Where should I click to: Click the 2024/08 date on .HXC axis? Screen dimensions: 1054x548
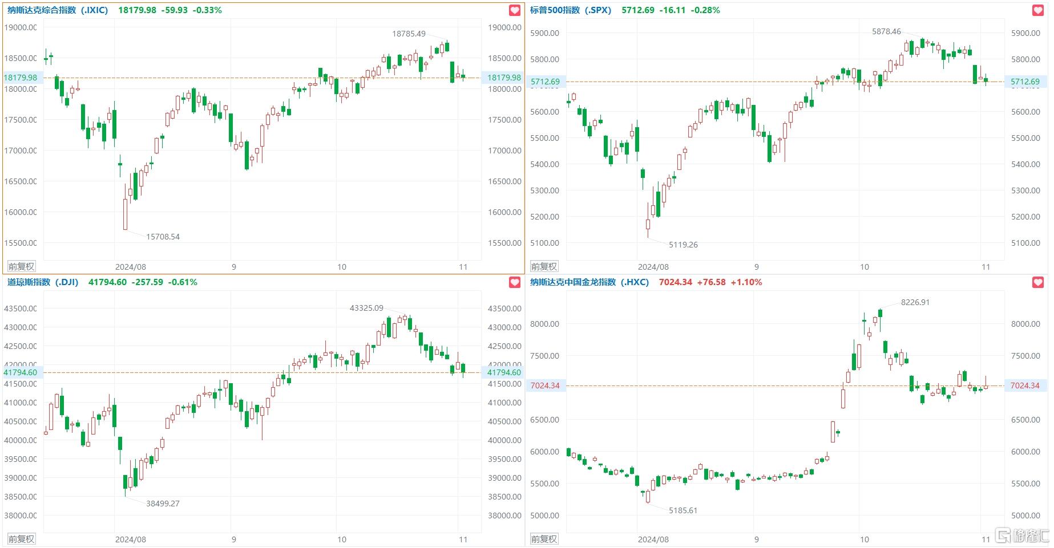[x=653, y=539]
